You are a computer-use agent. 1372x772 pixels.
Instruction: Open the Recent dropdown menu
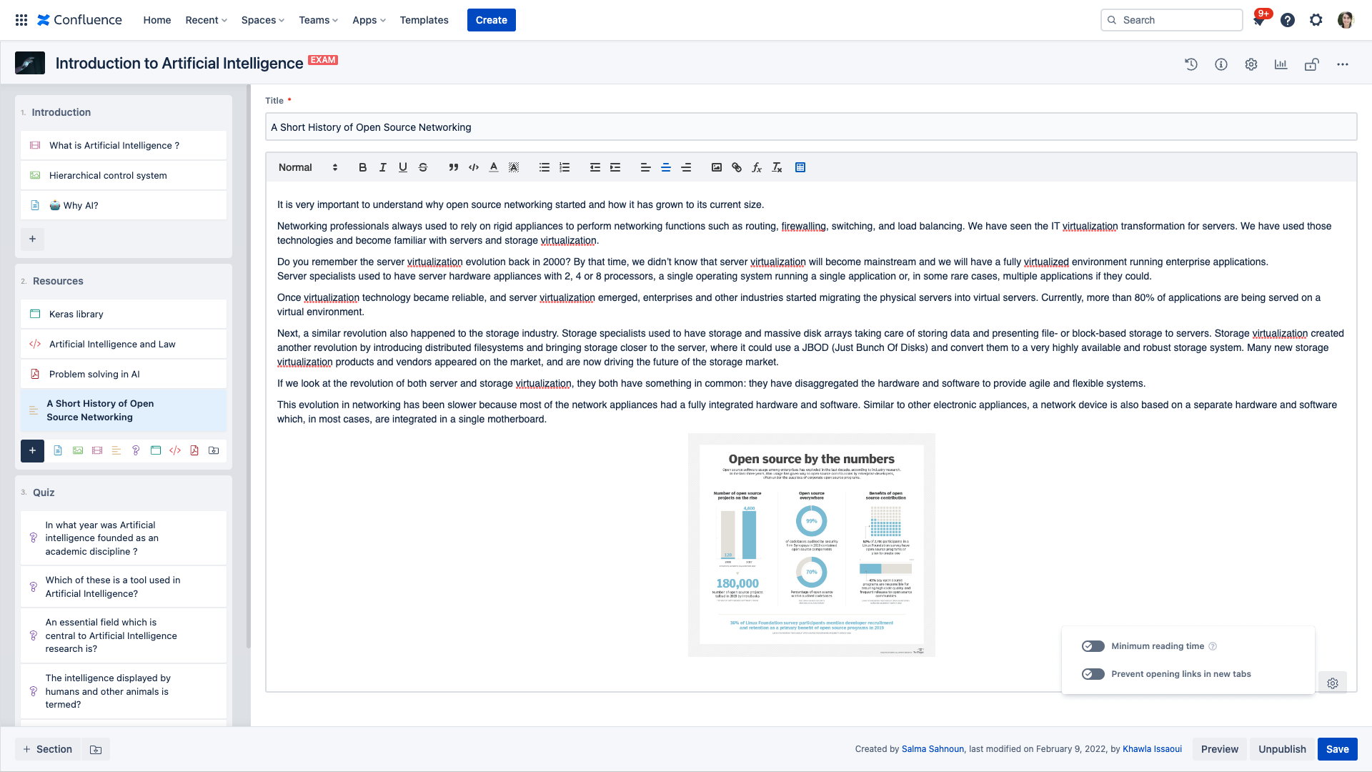point(206,20)
